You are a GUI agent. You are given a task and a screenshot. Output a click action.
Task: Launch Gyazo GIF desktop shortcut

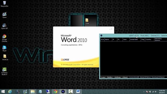click(x=4, y=26)
